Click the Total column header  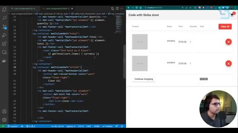[202, 26]
